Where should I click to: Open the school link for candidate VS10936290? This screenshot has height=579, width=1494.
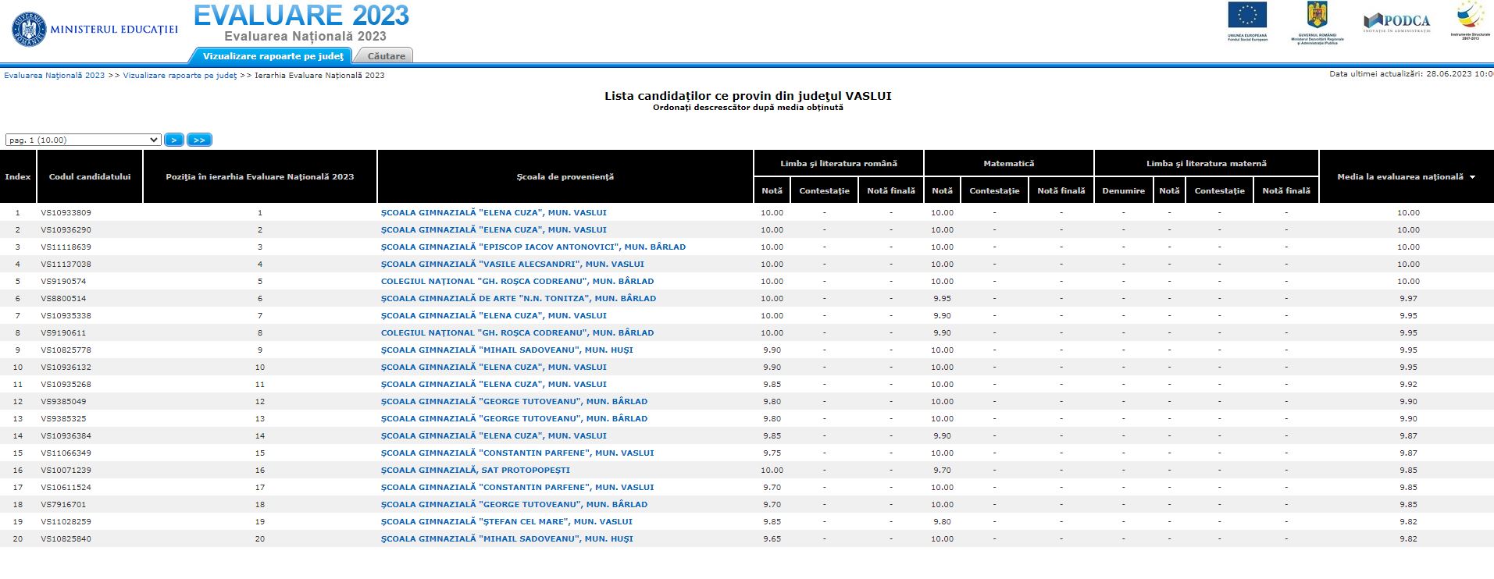pyautogui.click(x=494, y=229)
